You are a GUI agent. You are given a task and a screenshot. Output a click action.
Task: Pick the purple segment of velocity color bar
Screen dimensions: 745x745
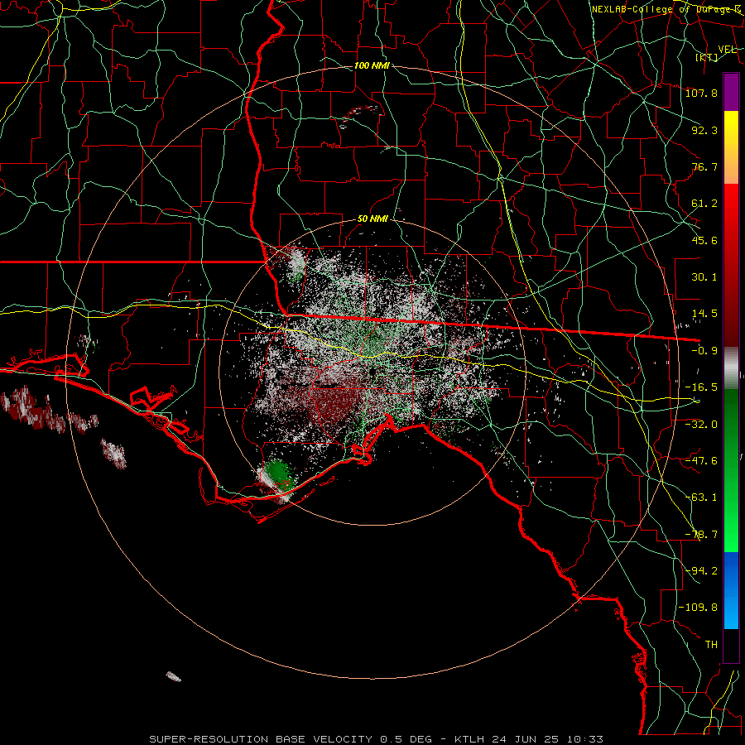point(731,92)
